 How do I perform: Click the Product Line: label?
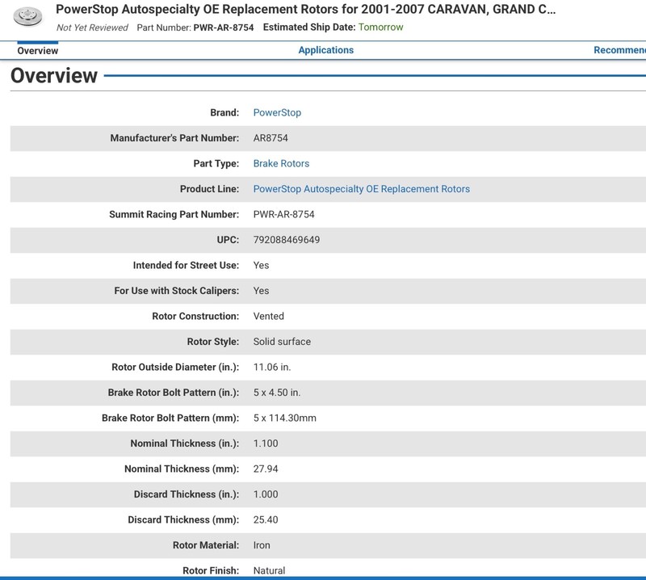point(209,189)
